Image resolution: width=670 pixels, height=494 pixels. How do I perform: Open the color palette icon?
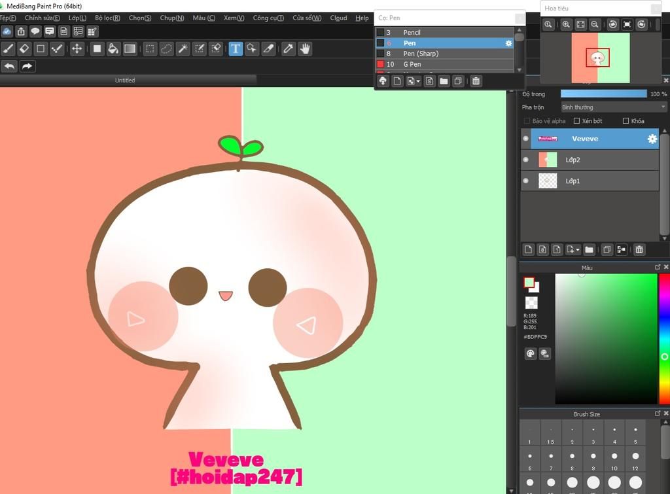tap(530, 353)
